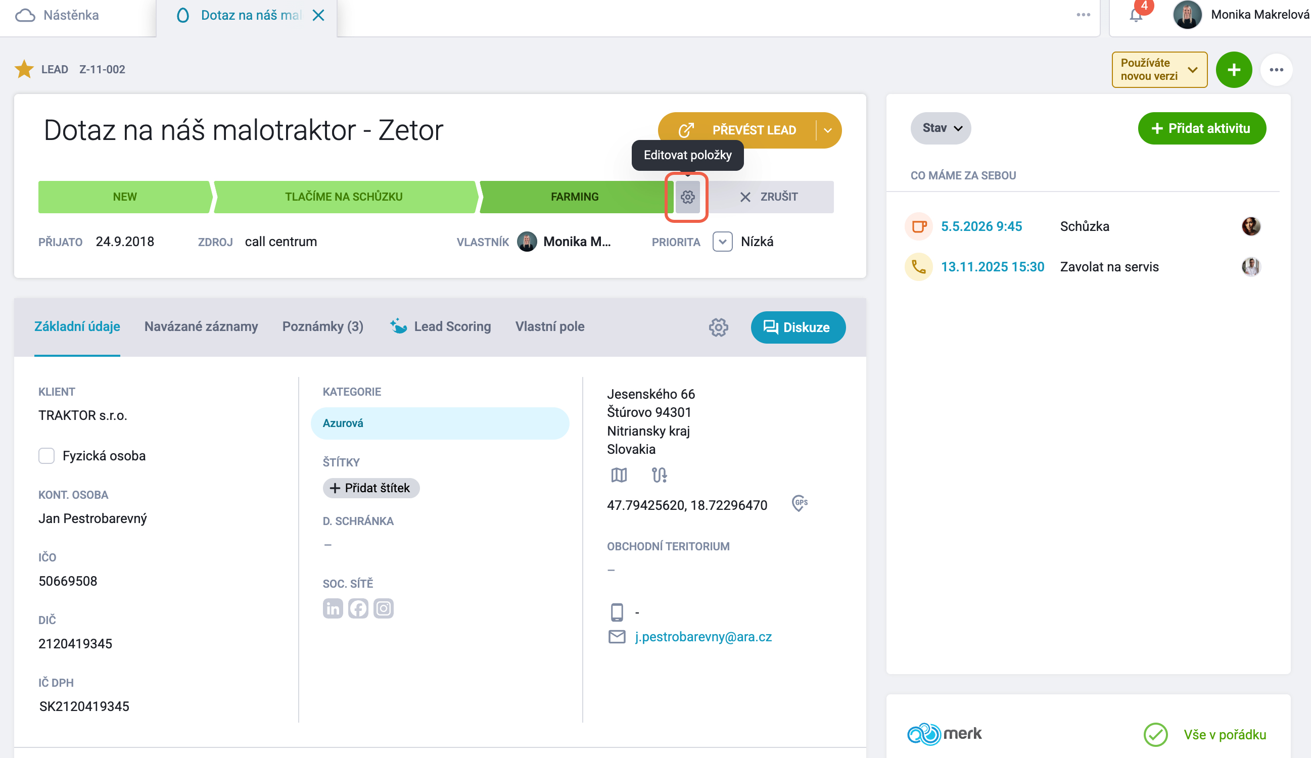
Task: Click the Přidat aktivitu button
Action: point(1202,128)
